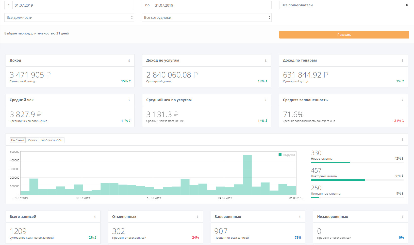Click info icon on Доход card

(129, 61)
